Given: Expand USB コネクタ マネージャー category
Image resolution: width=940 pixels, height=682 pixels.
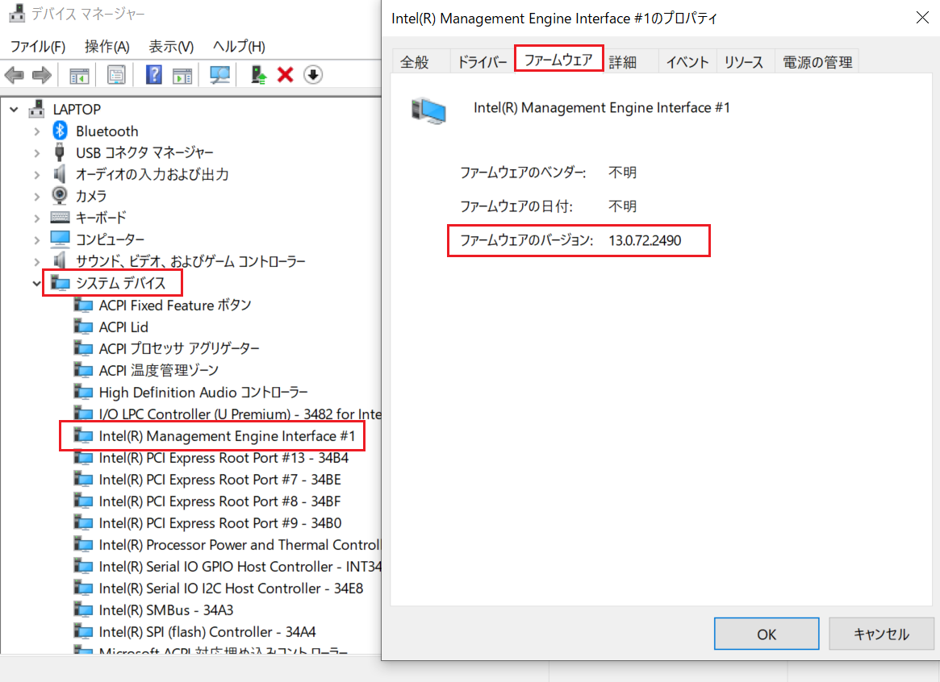Looking at the screenshot, I should [37, 152].
